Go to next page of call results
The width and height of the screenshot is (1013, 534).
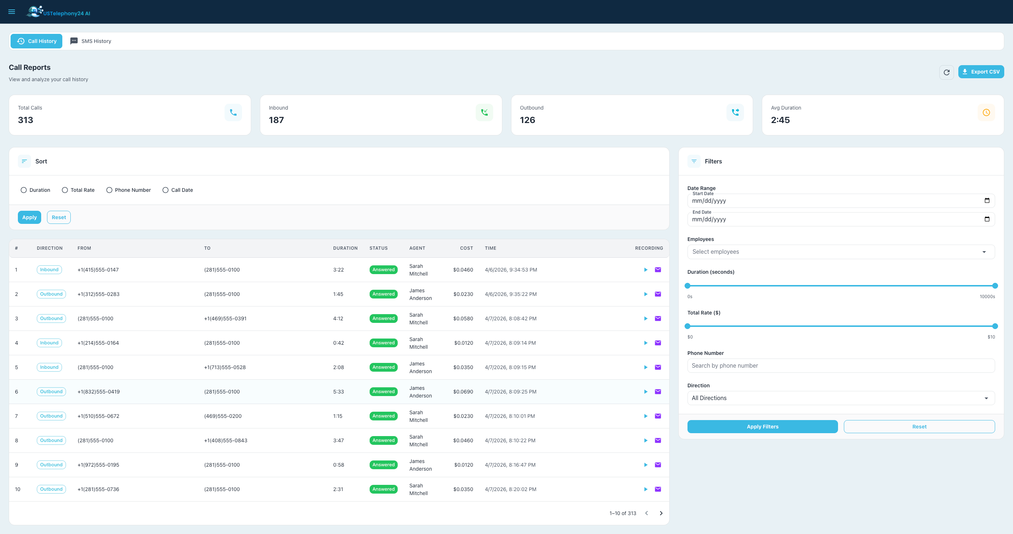[x=661, y=513]
